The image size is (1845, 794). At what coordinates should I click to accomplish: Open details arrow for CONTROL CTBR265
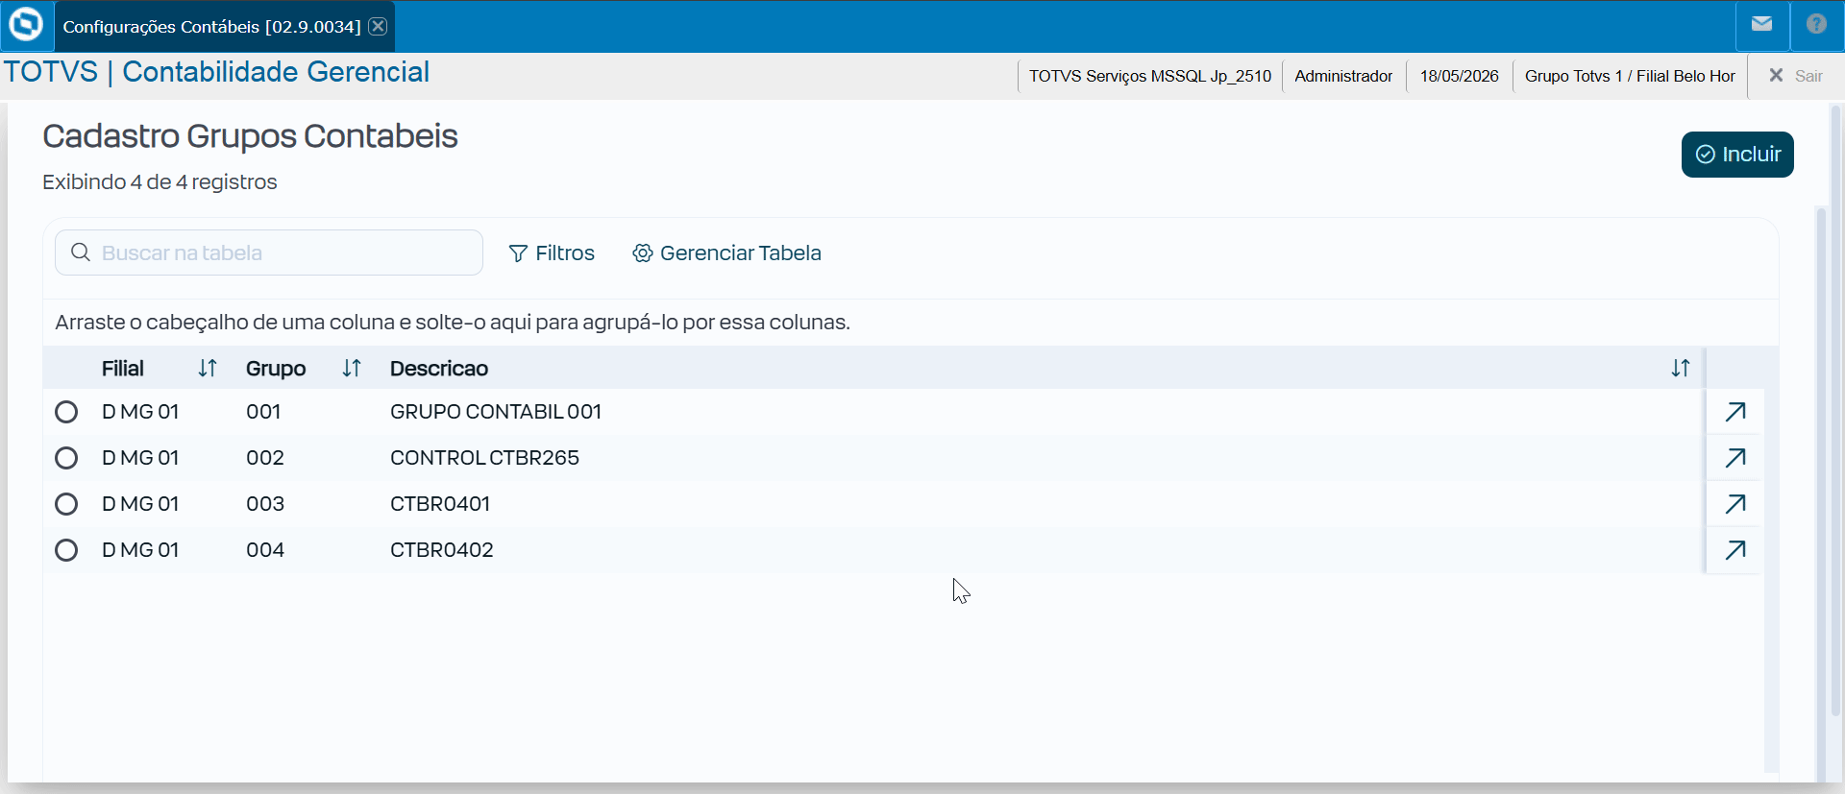point(1735,458)
